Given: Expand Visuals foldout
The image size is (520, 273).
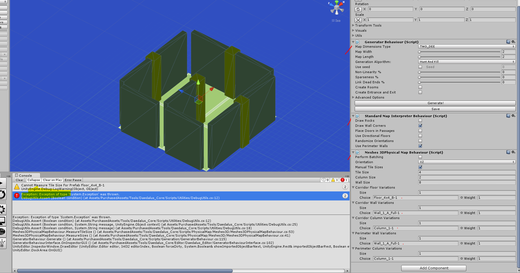Looking at the screenshot, I should click(353, 30).
